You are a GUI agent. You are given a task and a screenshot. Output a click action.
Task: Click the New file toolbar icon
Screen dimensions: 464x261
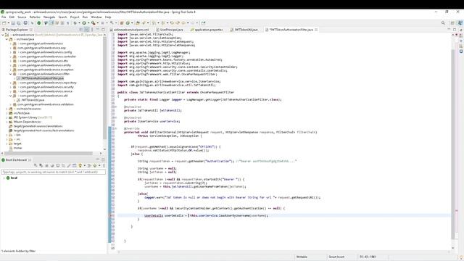pos(4,23)
